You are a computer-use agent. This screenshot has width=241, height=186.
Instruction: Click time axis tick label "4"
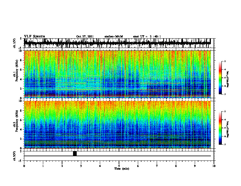pyautogui.click(x=100, y=166)
